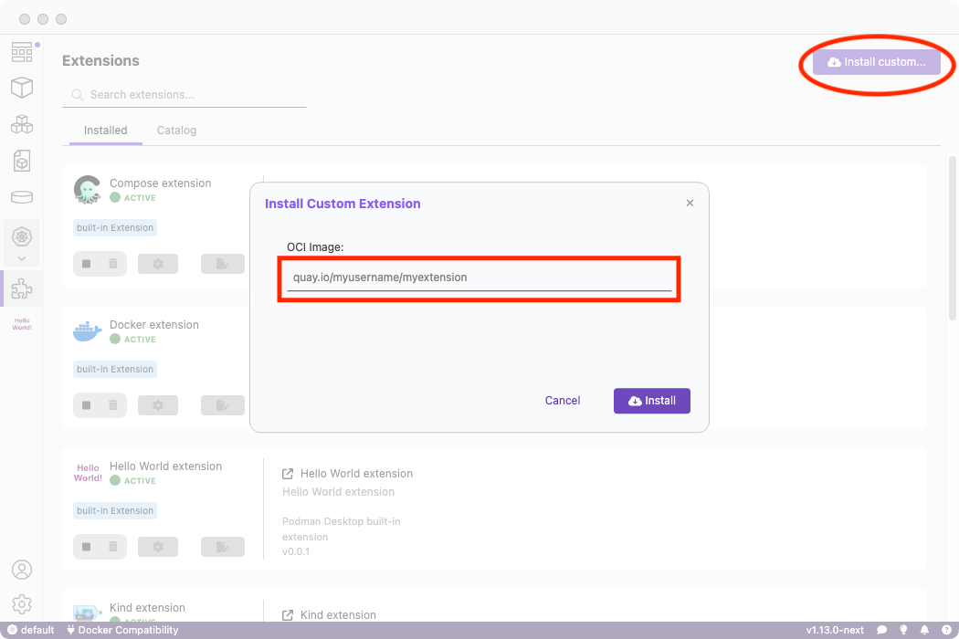Switch to the Catalog tab
The image size is (959, 639).
pos(176,131)
